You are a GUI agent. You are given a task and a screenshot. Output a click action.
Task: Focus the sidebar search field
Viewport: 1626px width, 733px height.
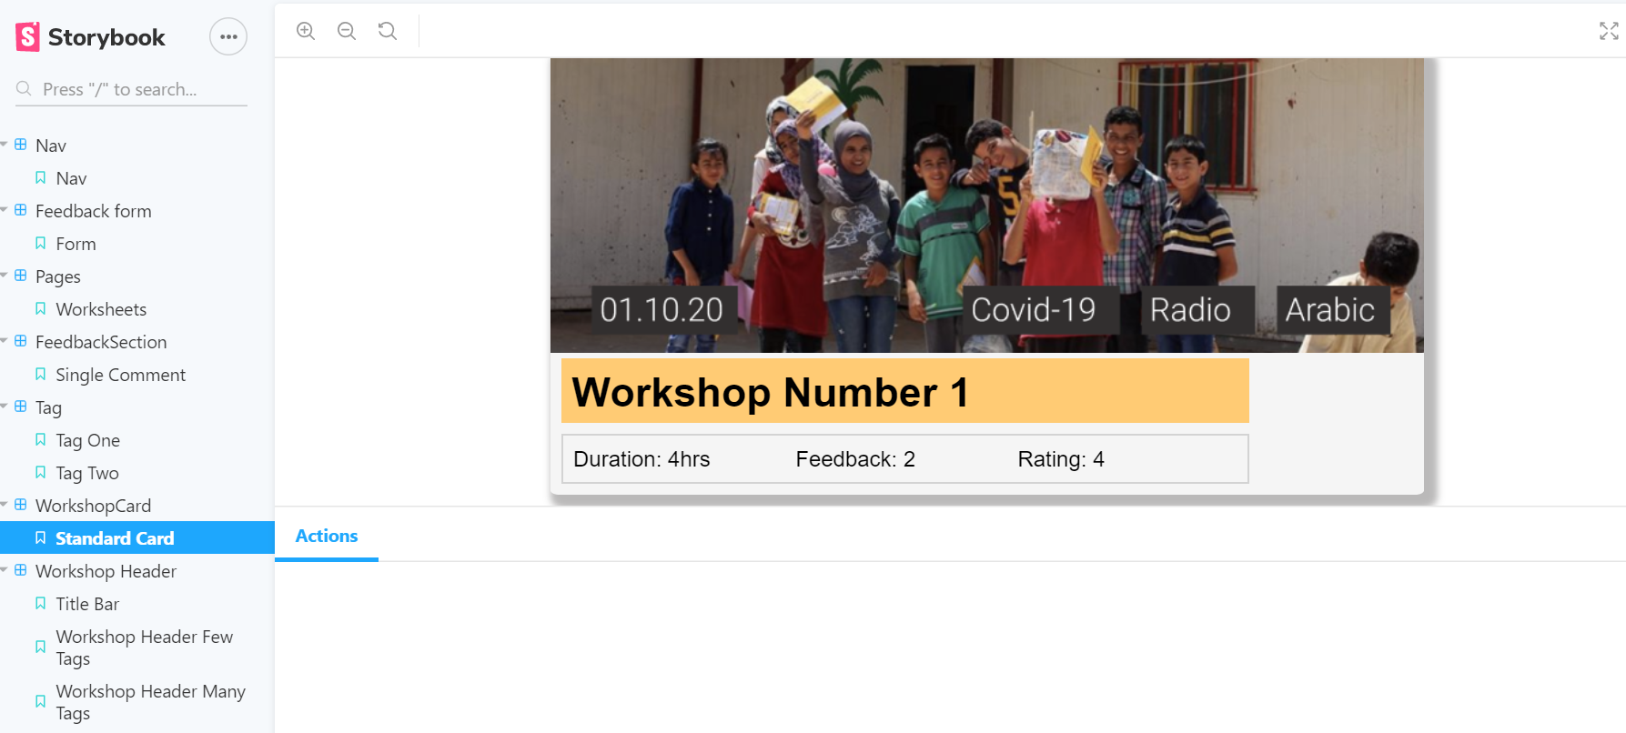pos(132,89)
